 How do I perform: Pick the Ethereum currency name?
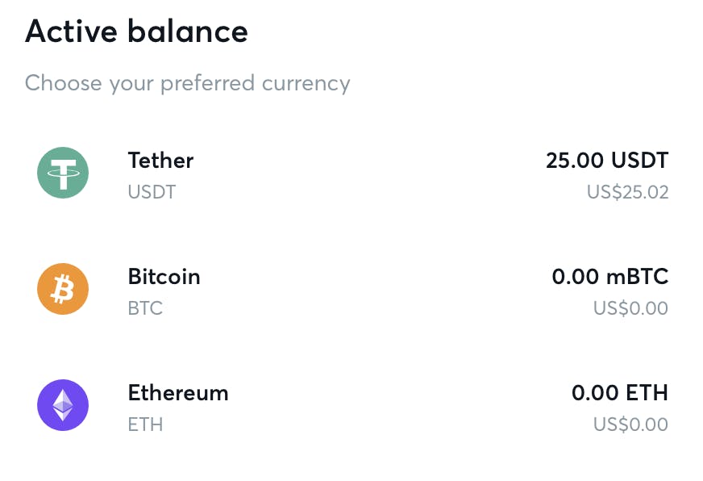coord(178,392)
